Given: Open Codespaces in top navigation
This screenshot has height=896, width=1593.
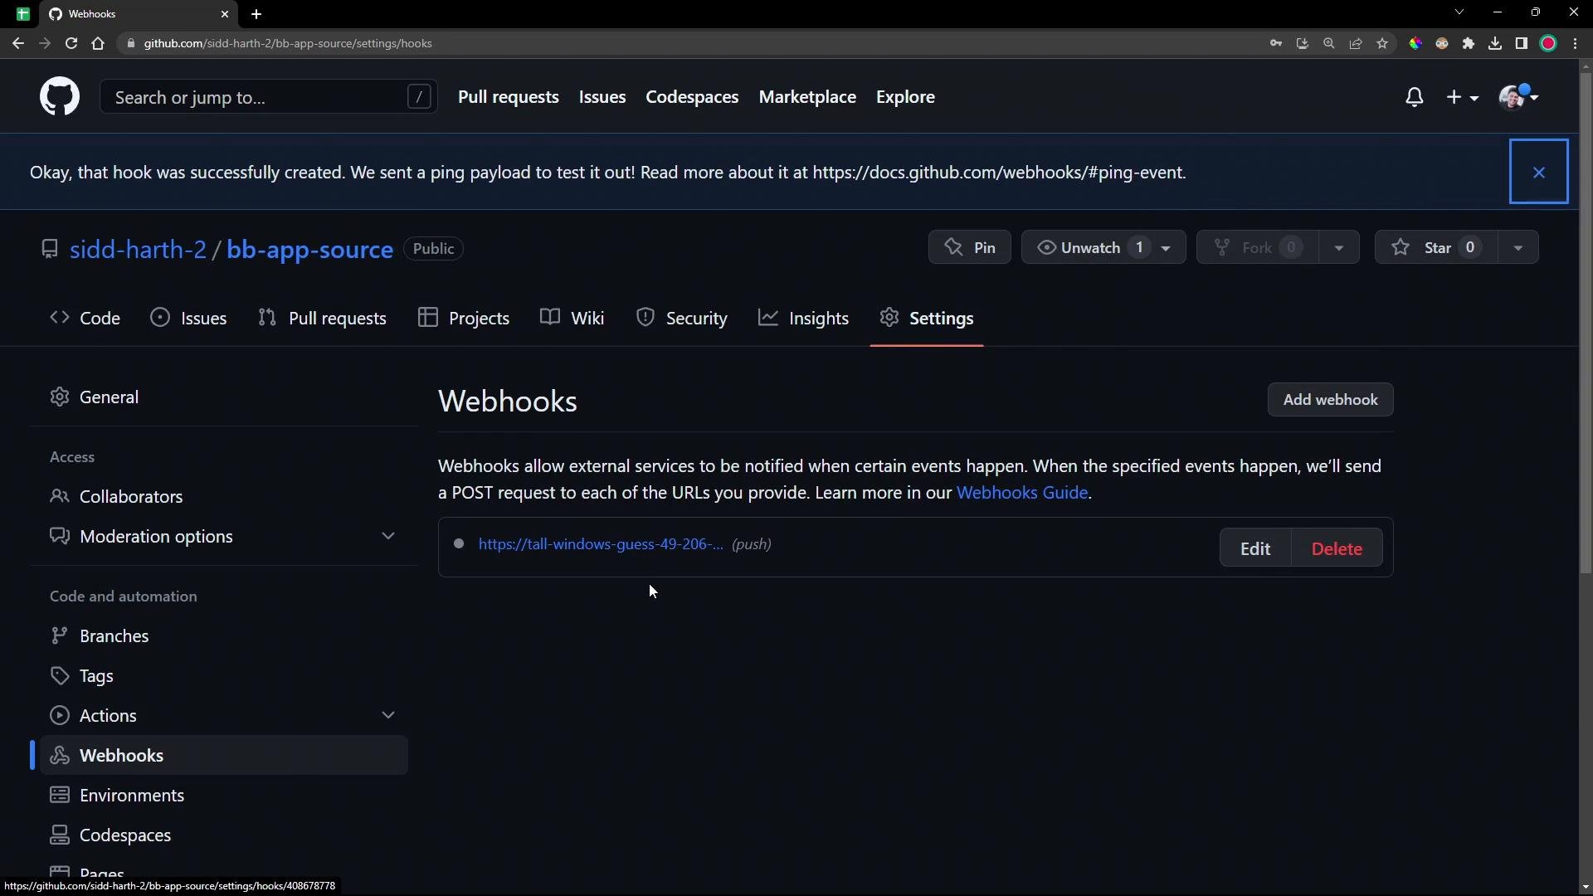Looking at the screenshot, I should point(692,97).
